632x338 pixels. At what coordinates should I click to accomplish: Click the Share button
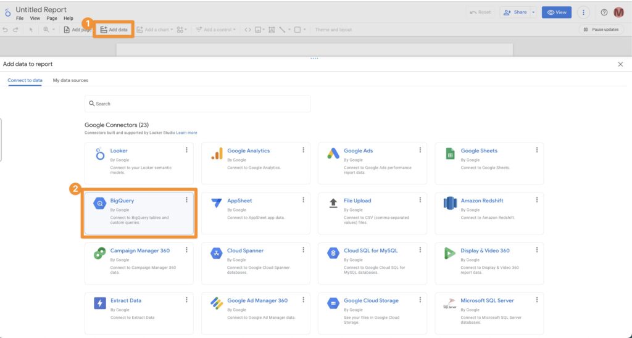coord(515,12)
